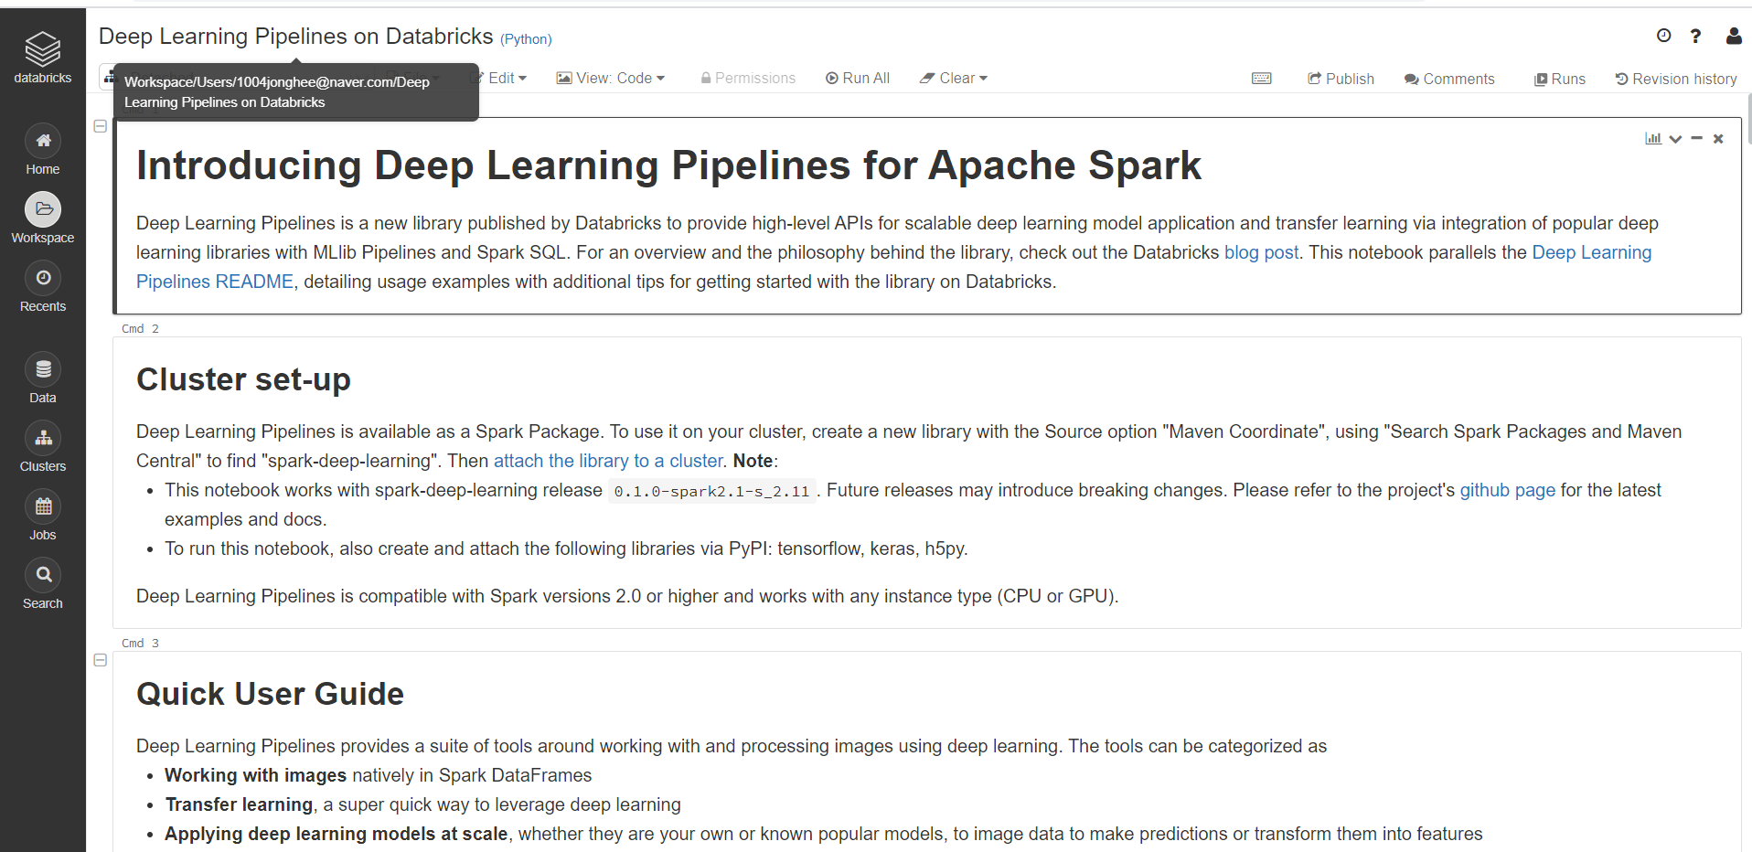Viewport: 1752px width, 852px height.
Task: Open the Data section
Action: coord(42,378)
